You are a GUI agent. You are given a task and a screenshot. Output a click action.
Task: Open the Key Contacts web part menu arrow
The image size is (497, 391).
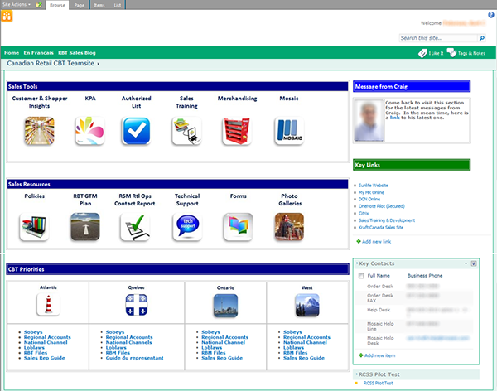[466, 263]
